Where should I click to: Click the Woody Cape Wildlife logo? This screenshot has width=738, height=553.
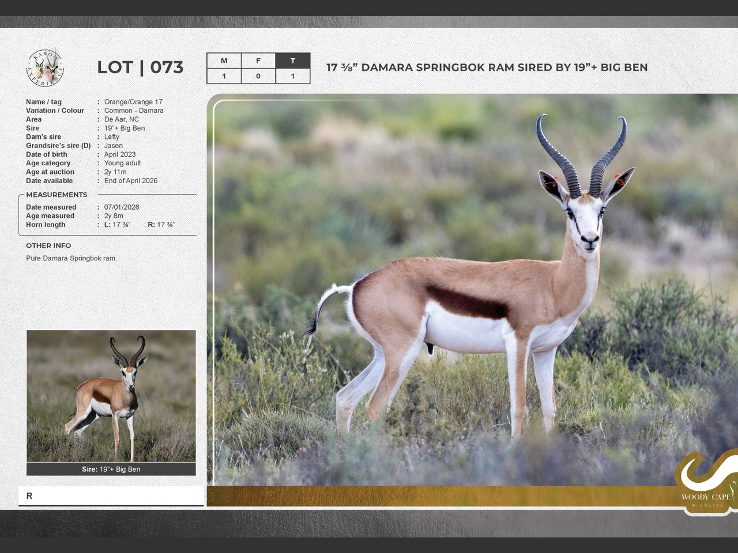click(706, 482)
